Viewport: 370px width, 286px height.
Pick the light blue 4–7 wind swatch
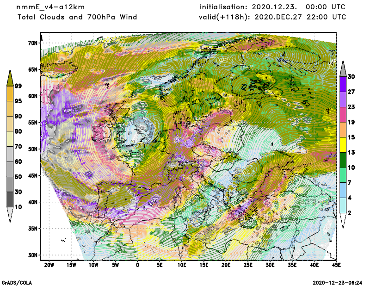343,191
